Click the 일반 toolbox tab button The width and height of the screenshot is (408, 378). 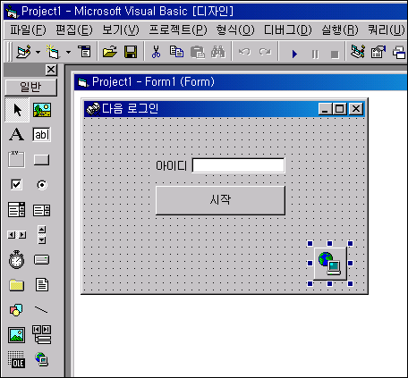[x=30, y=88]
